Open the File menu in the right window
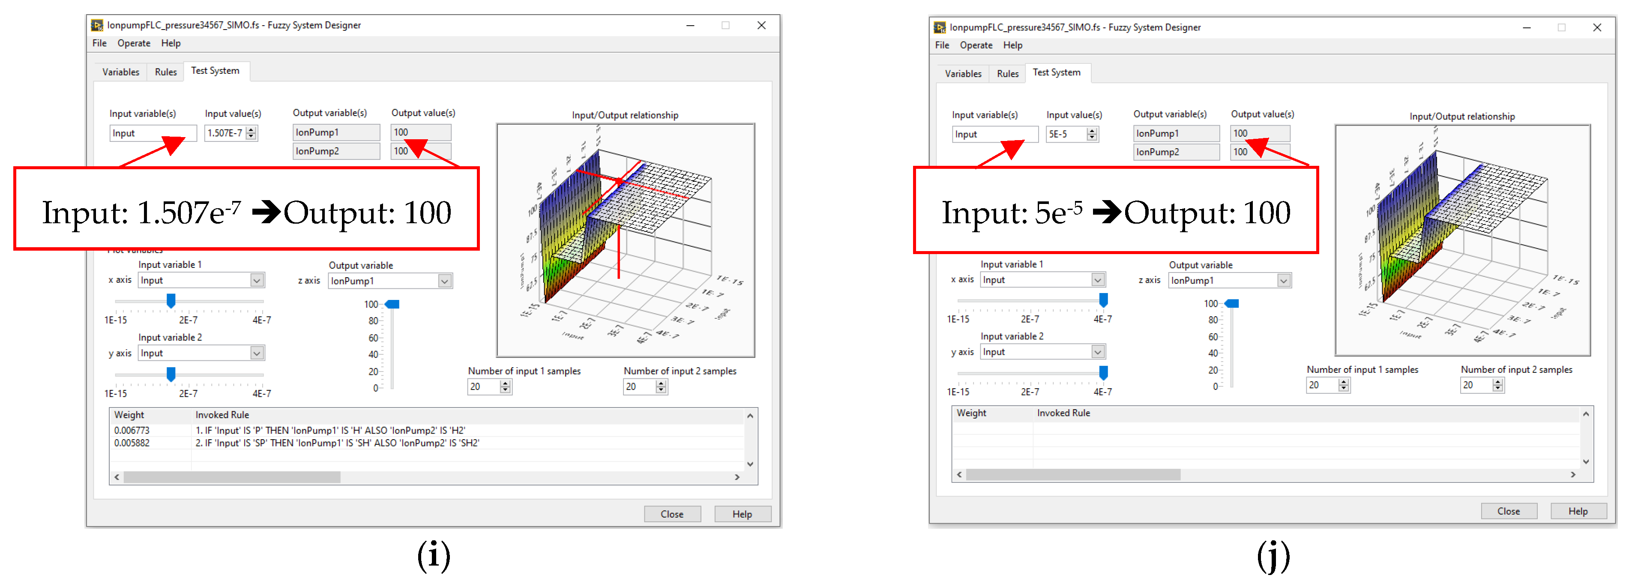This screenshot has height=584, width=1638. click(x=942, y=45)
